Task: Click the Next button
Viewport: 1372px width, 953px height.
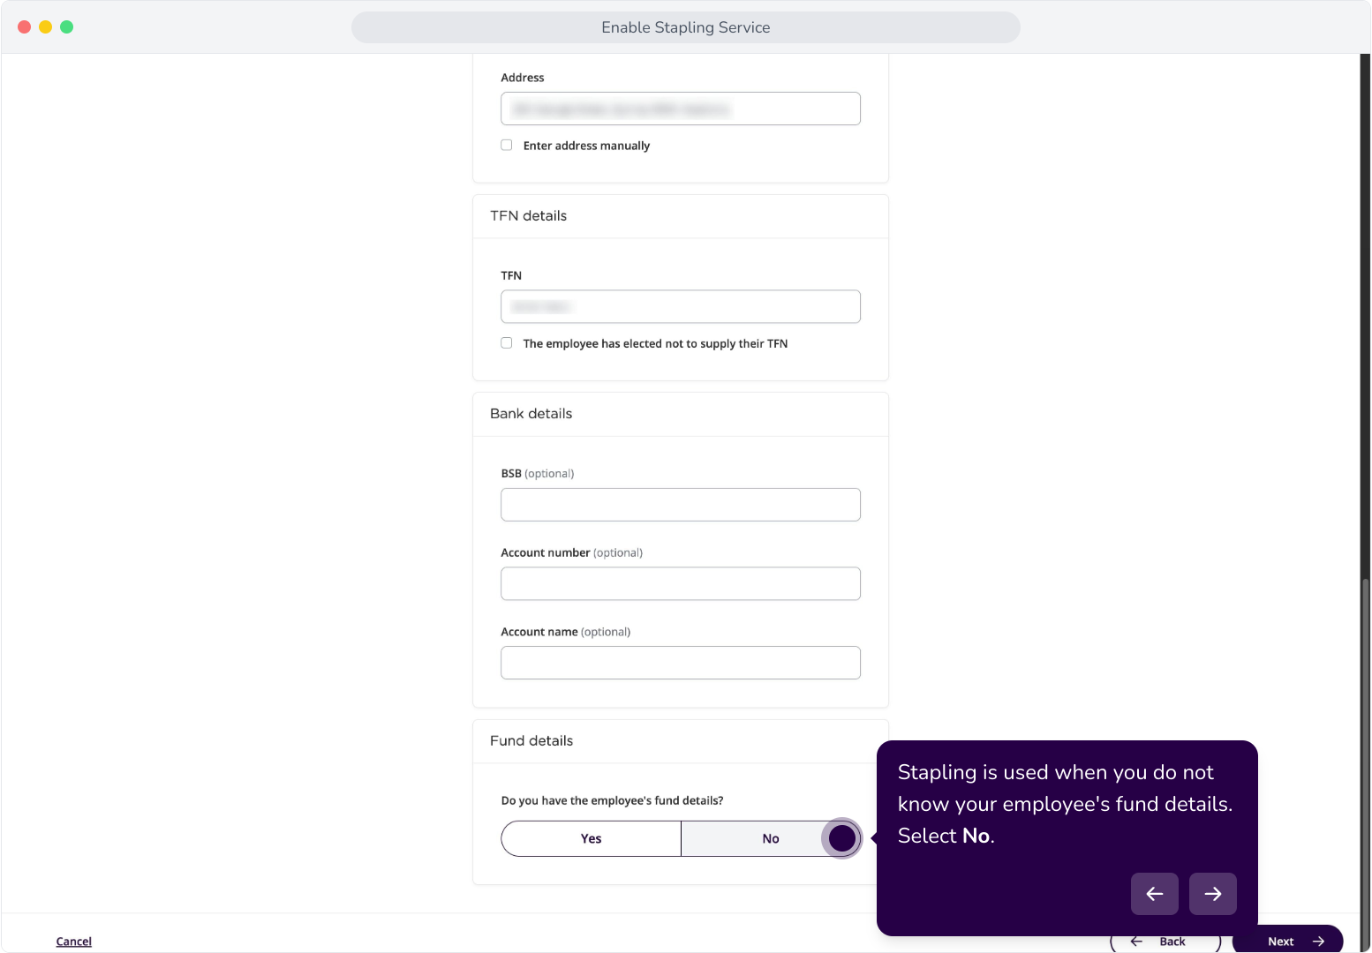Action: [1287, 941]
